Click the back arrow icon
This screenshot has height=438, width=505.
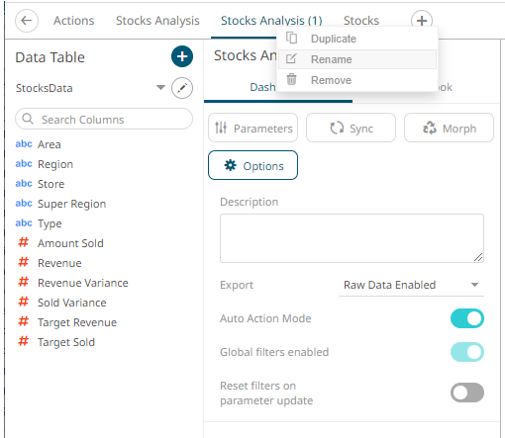click(x=27, y=21)
